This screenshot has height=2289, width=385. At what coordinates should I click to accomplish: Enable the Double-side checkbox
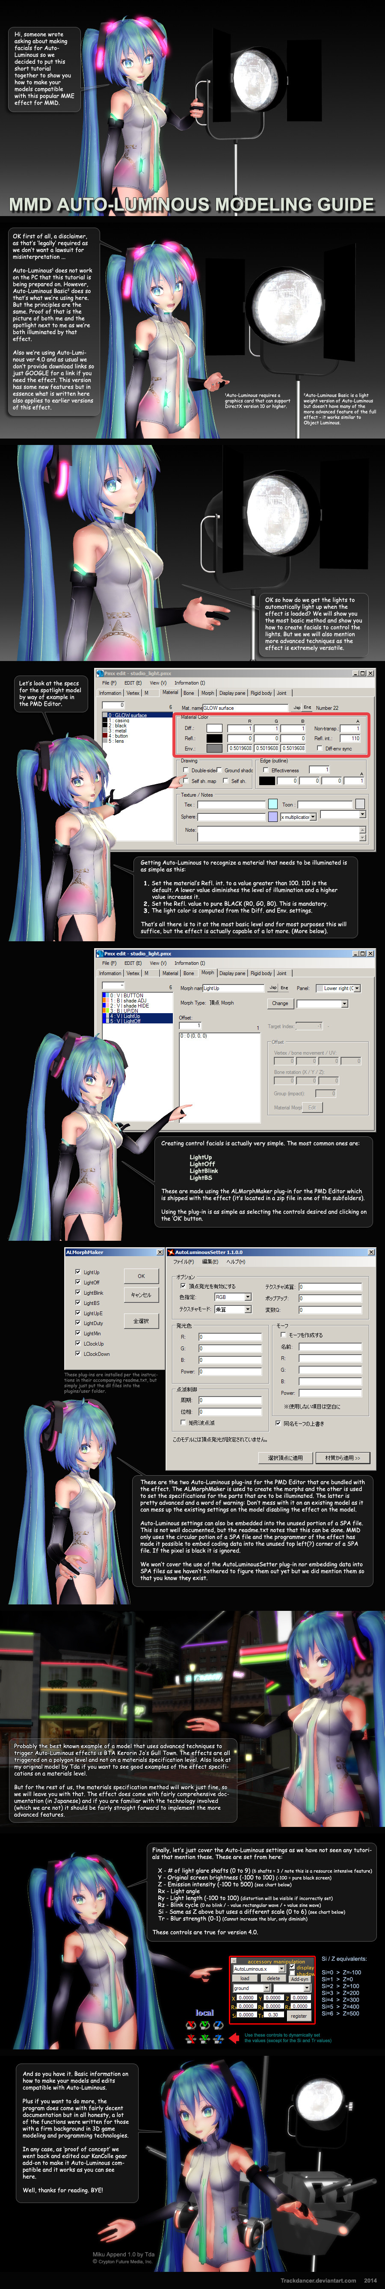(186, 771)
